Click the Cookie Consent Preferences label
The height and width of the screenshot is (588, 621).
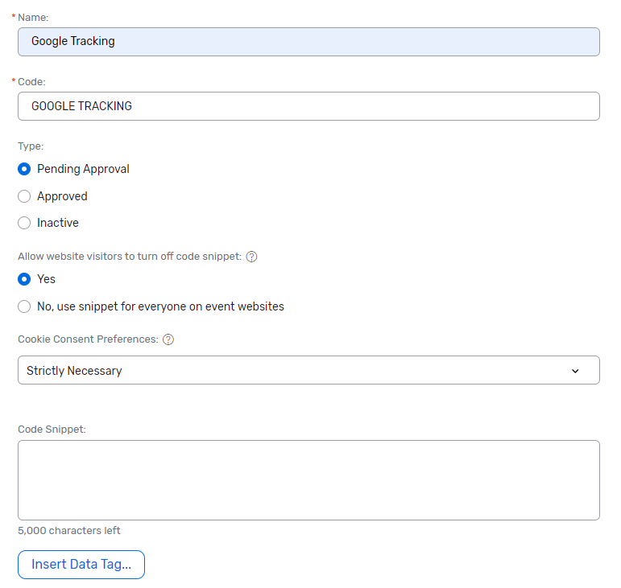88,339
